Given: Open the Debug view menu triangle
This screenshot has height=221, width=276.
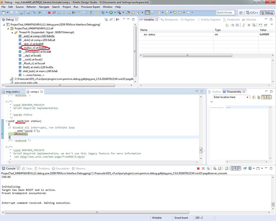Looking at the screenshot, I should click(x=124, y=19).
